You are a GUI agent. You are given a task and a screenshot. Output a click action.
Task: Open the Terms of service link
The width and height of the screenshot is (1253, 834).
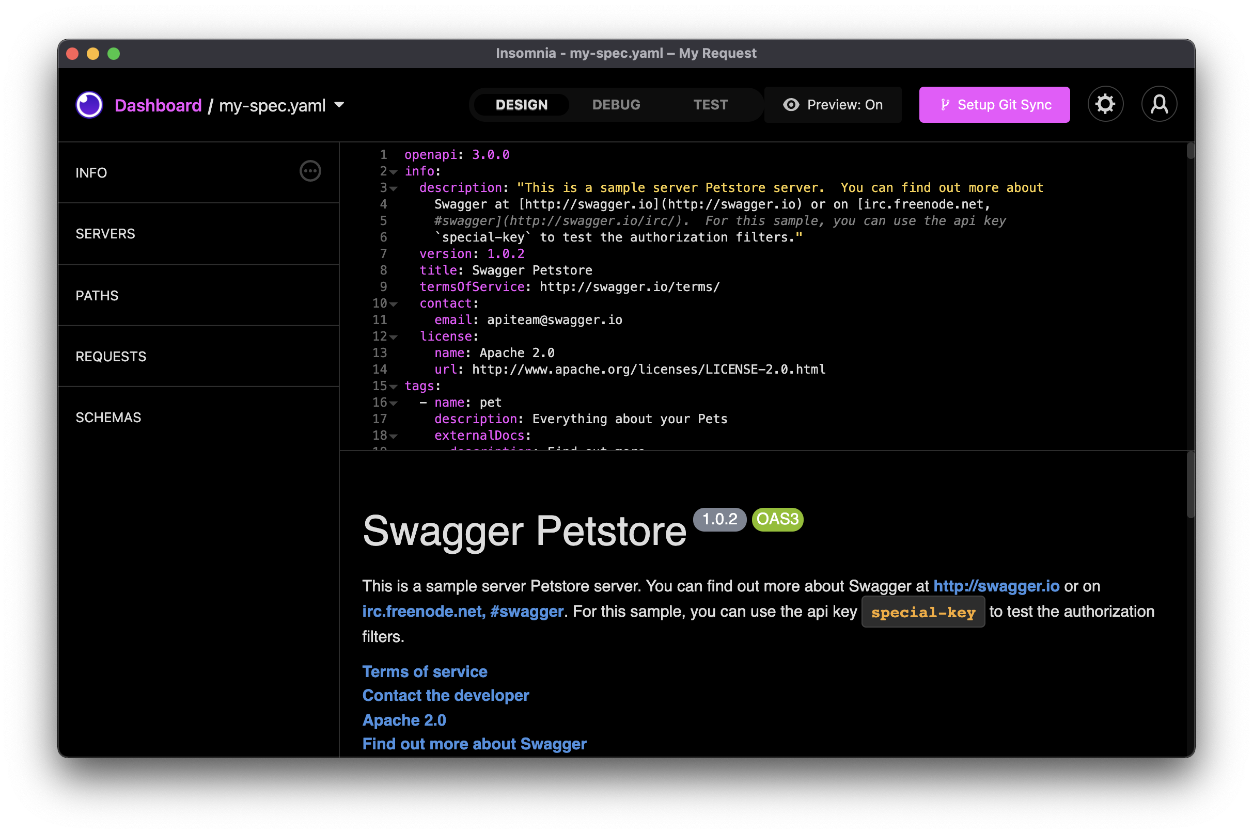(424, 671)
